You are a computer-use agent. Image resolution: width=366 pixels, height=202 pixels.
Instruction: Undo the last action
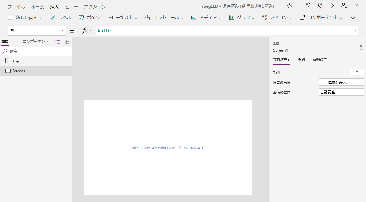click(308, 6)
